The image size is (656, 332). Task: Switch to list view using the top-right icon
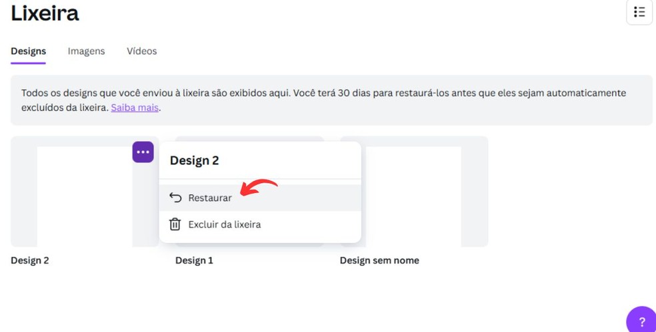pos(639,12)
